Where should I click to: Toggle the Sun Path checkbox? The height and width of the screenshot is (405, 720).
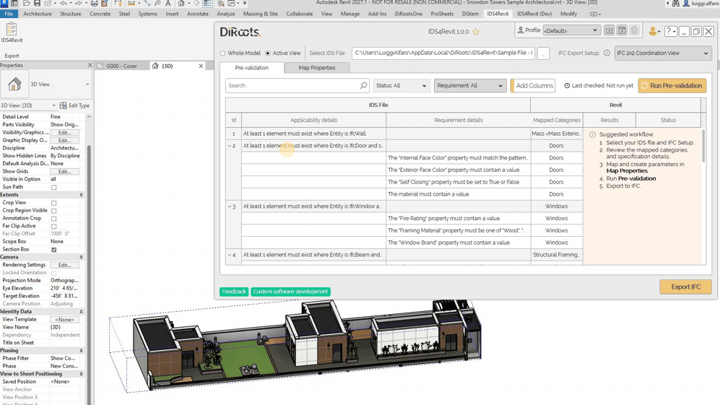tap(53, 188)
